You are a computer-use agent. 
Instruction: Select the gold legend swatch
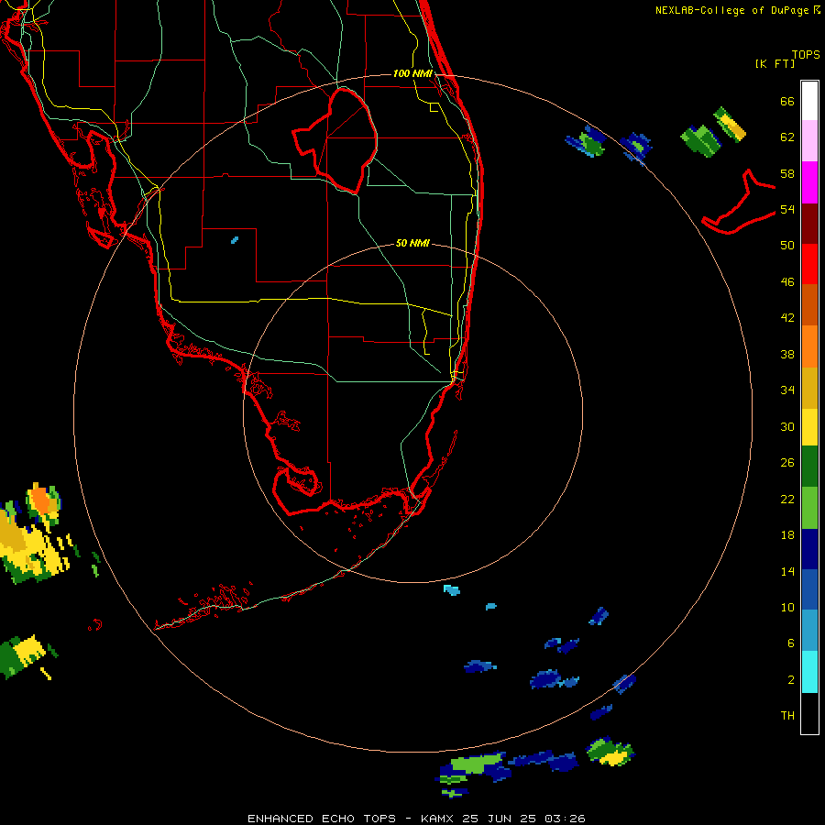[x=809, y=387]
